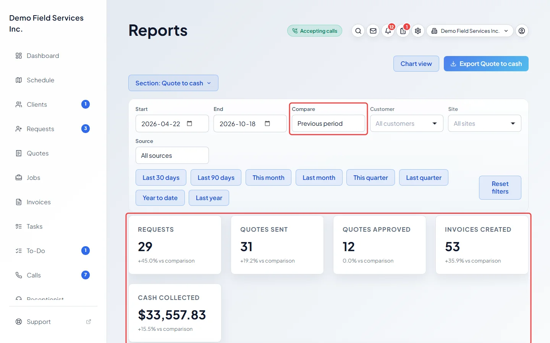This screenshot has width=550, height=343.
Task: Click the Compare Previous period field
Action: tap(328, 123)
